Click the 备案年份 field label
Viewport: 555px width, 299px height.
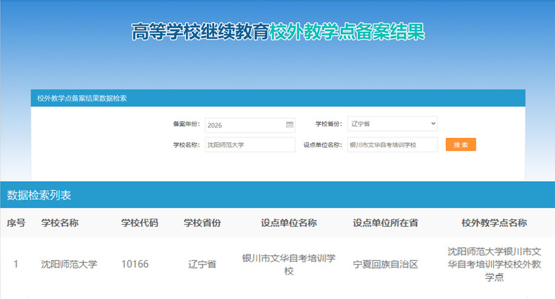point(187,124)
